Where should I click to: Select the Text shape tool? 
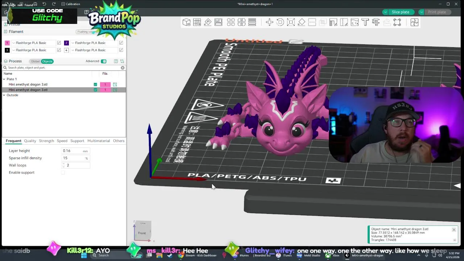(x=365, y=22)
